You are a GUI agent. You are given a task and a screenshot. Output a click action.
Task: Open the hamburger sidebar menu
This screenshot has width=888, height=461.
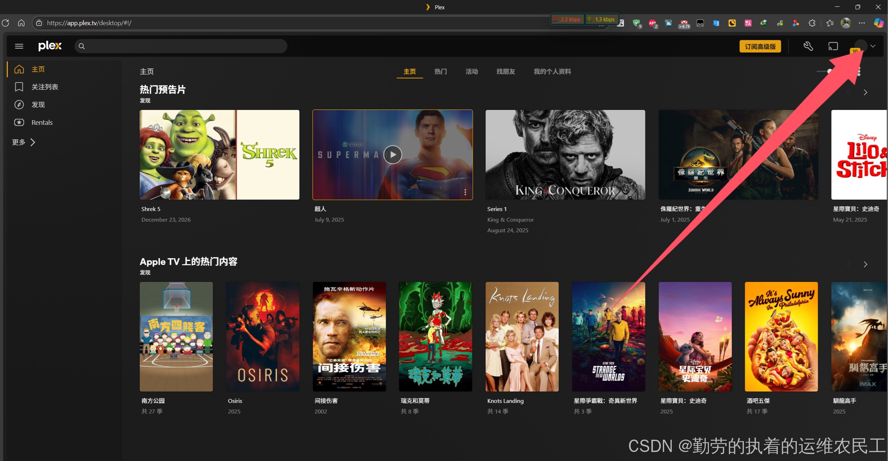(x=19, y=46)
